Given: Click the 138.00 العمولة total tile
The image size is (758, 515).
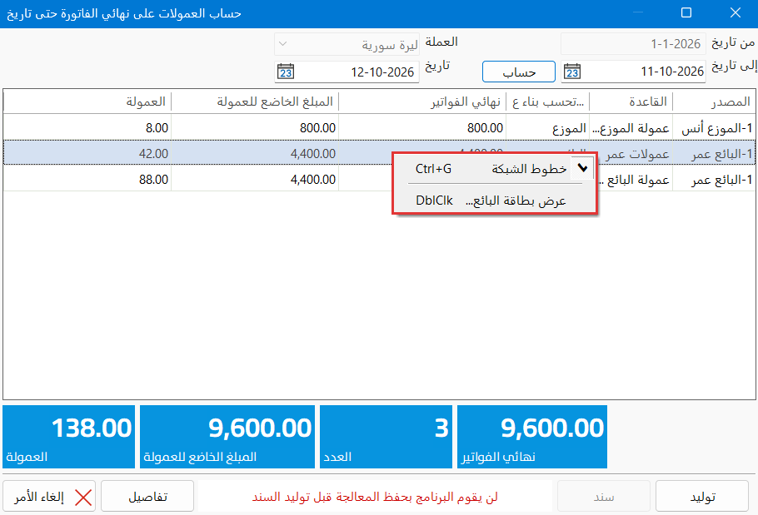Looking at the screenshot, I should tap(68, 437).
